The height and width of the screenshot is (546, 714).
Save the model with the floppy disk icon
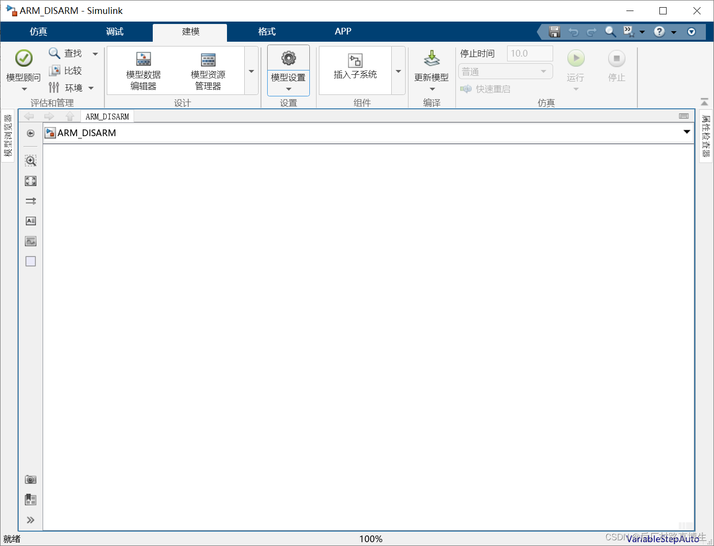[555, 32]
